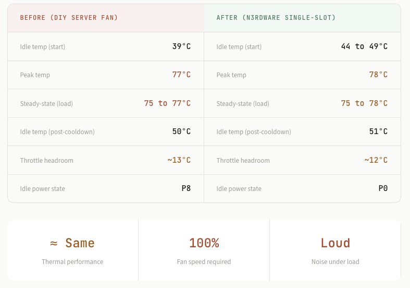Click the Before steady-state "75 to 77°C"
Screen dimensions: 410x288
[x=167, y=103]
